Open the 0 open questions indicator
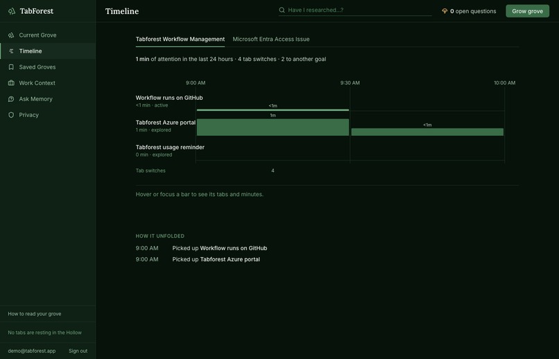The image size is (559, 359). (x=469, y=11)
